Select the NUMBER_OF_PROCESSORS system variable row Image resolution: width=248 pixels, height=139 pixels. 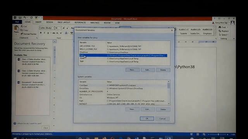123,92
